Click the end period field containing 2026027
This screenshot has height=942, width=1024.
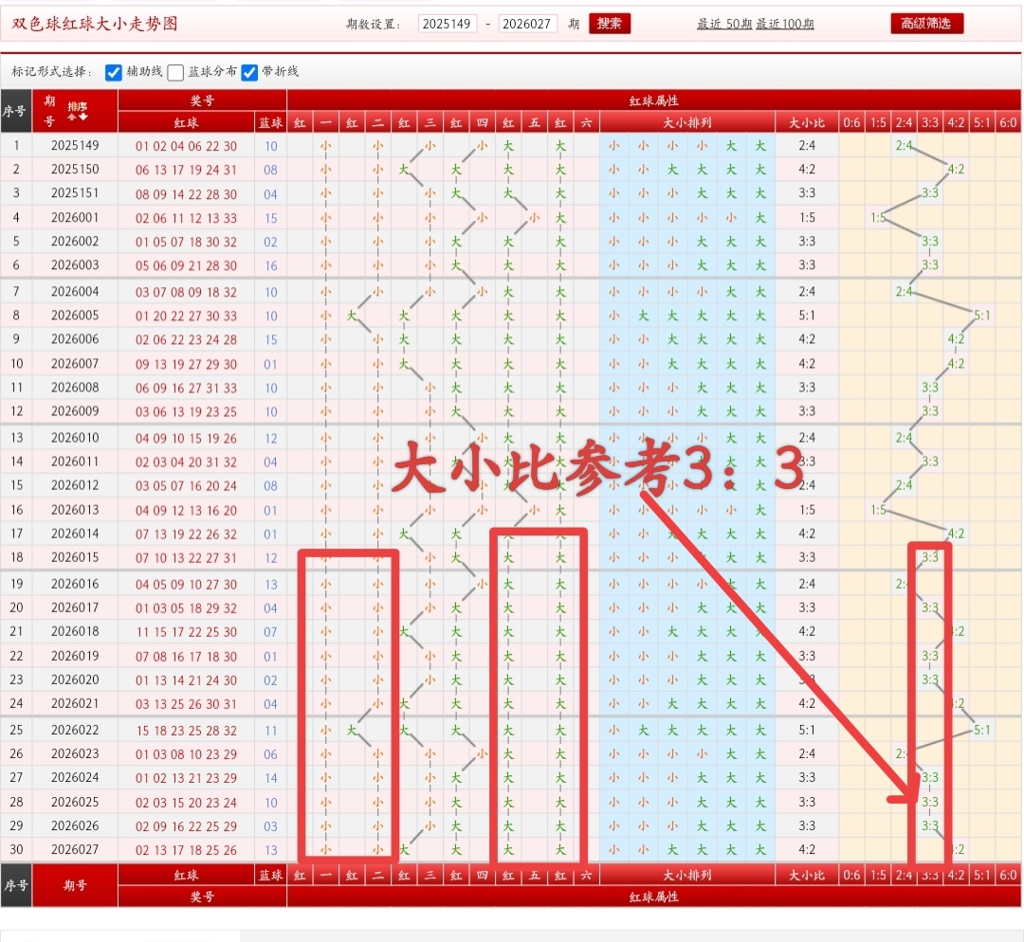tap(528, 24)
